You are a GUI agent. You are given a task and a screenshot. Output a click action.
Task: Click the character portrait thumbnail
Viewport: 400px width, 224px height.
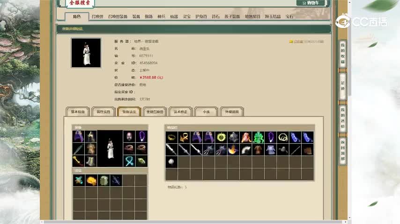pyautogui.click(x=86, y=53)
